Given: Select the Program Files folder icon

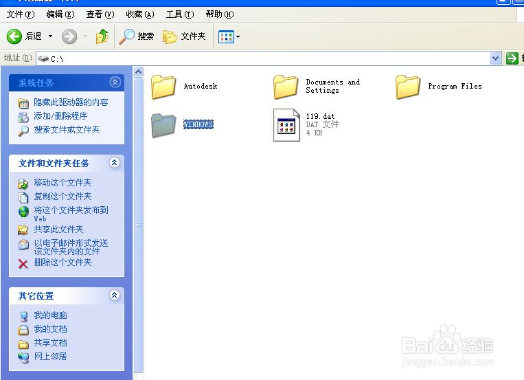Looking at the screenshot, I should coord(408,87).
